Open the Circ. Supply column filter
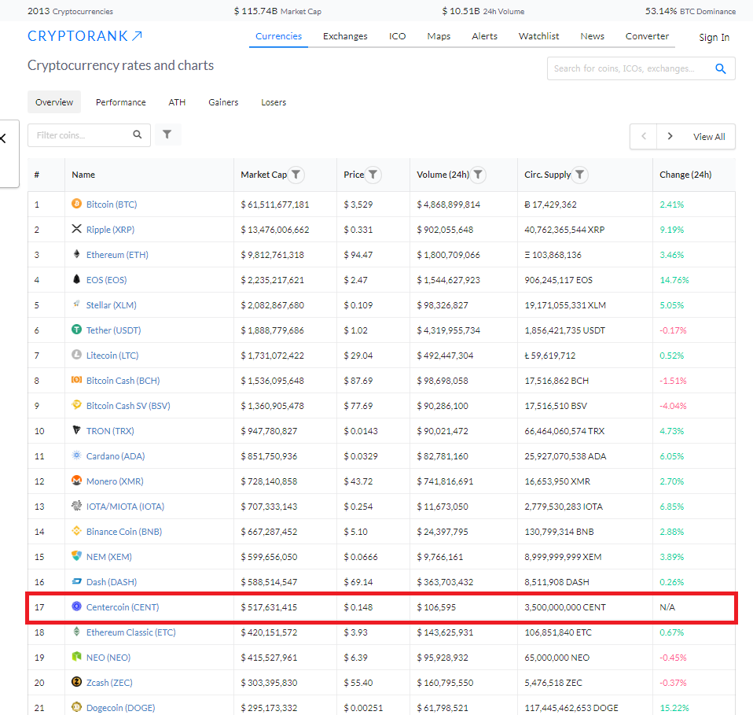 [x=580, y=175]
